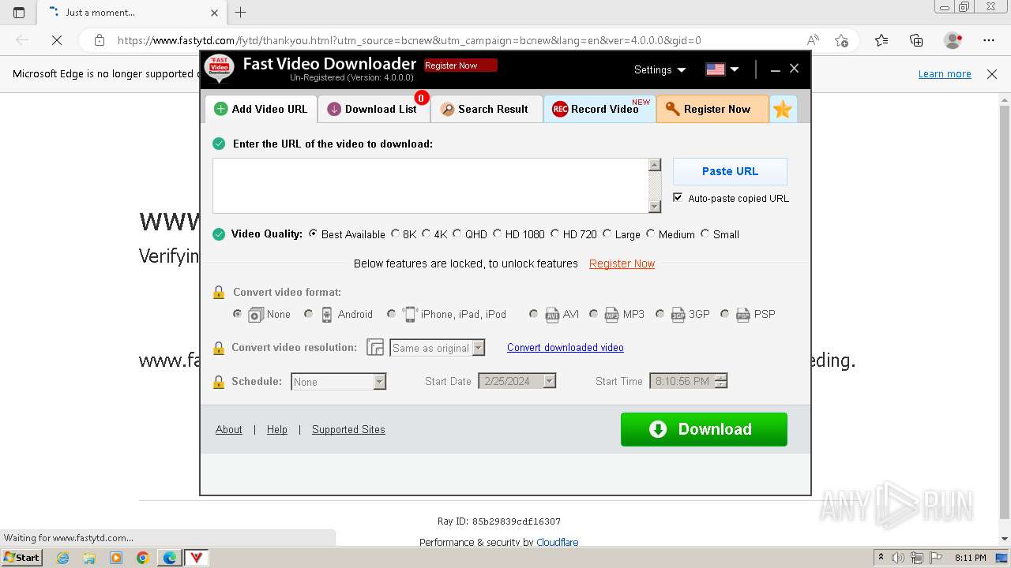Screen dimensions: 1011x568
Task: Click the lock icon beside Schedule
Action: pos(219,382)
